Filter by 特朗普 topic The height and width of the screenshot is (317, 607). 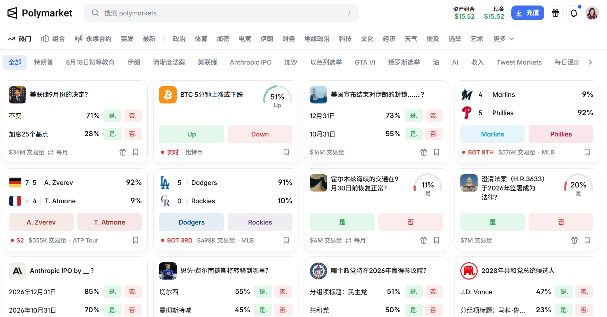pyautogui.click(x=43, y=62)
